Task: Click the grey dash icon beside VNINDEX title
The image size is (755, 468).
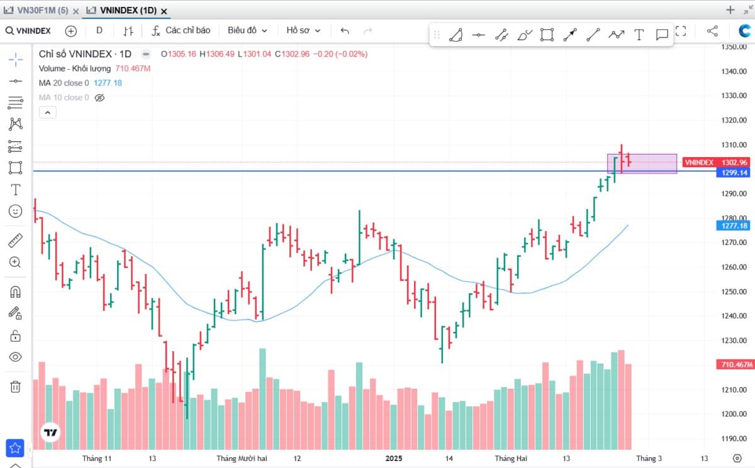Action: (x=146, y=54)
